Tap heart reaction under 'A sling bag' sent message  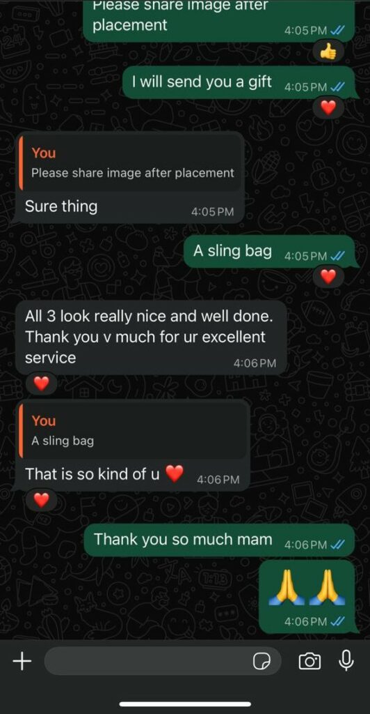point(328,276)
